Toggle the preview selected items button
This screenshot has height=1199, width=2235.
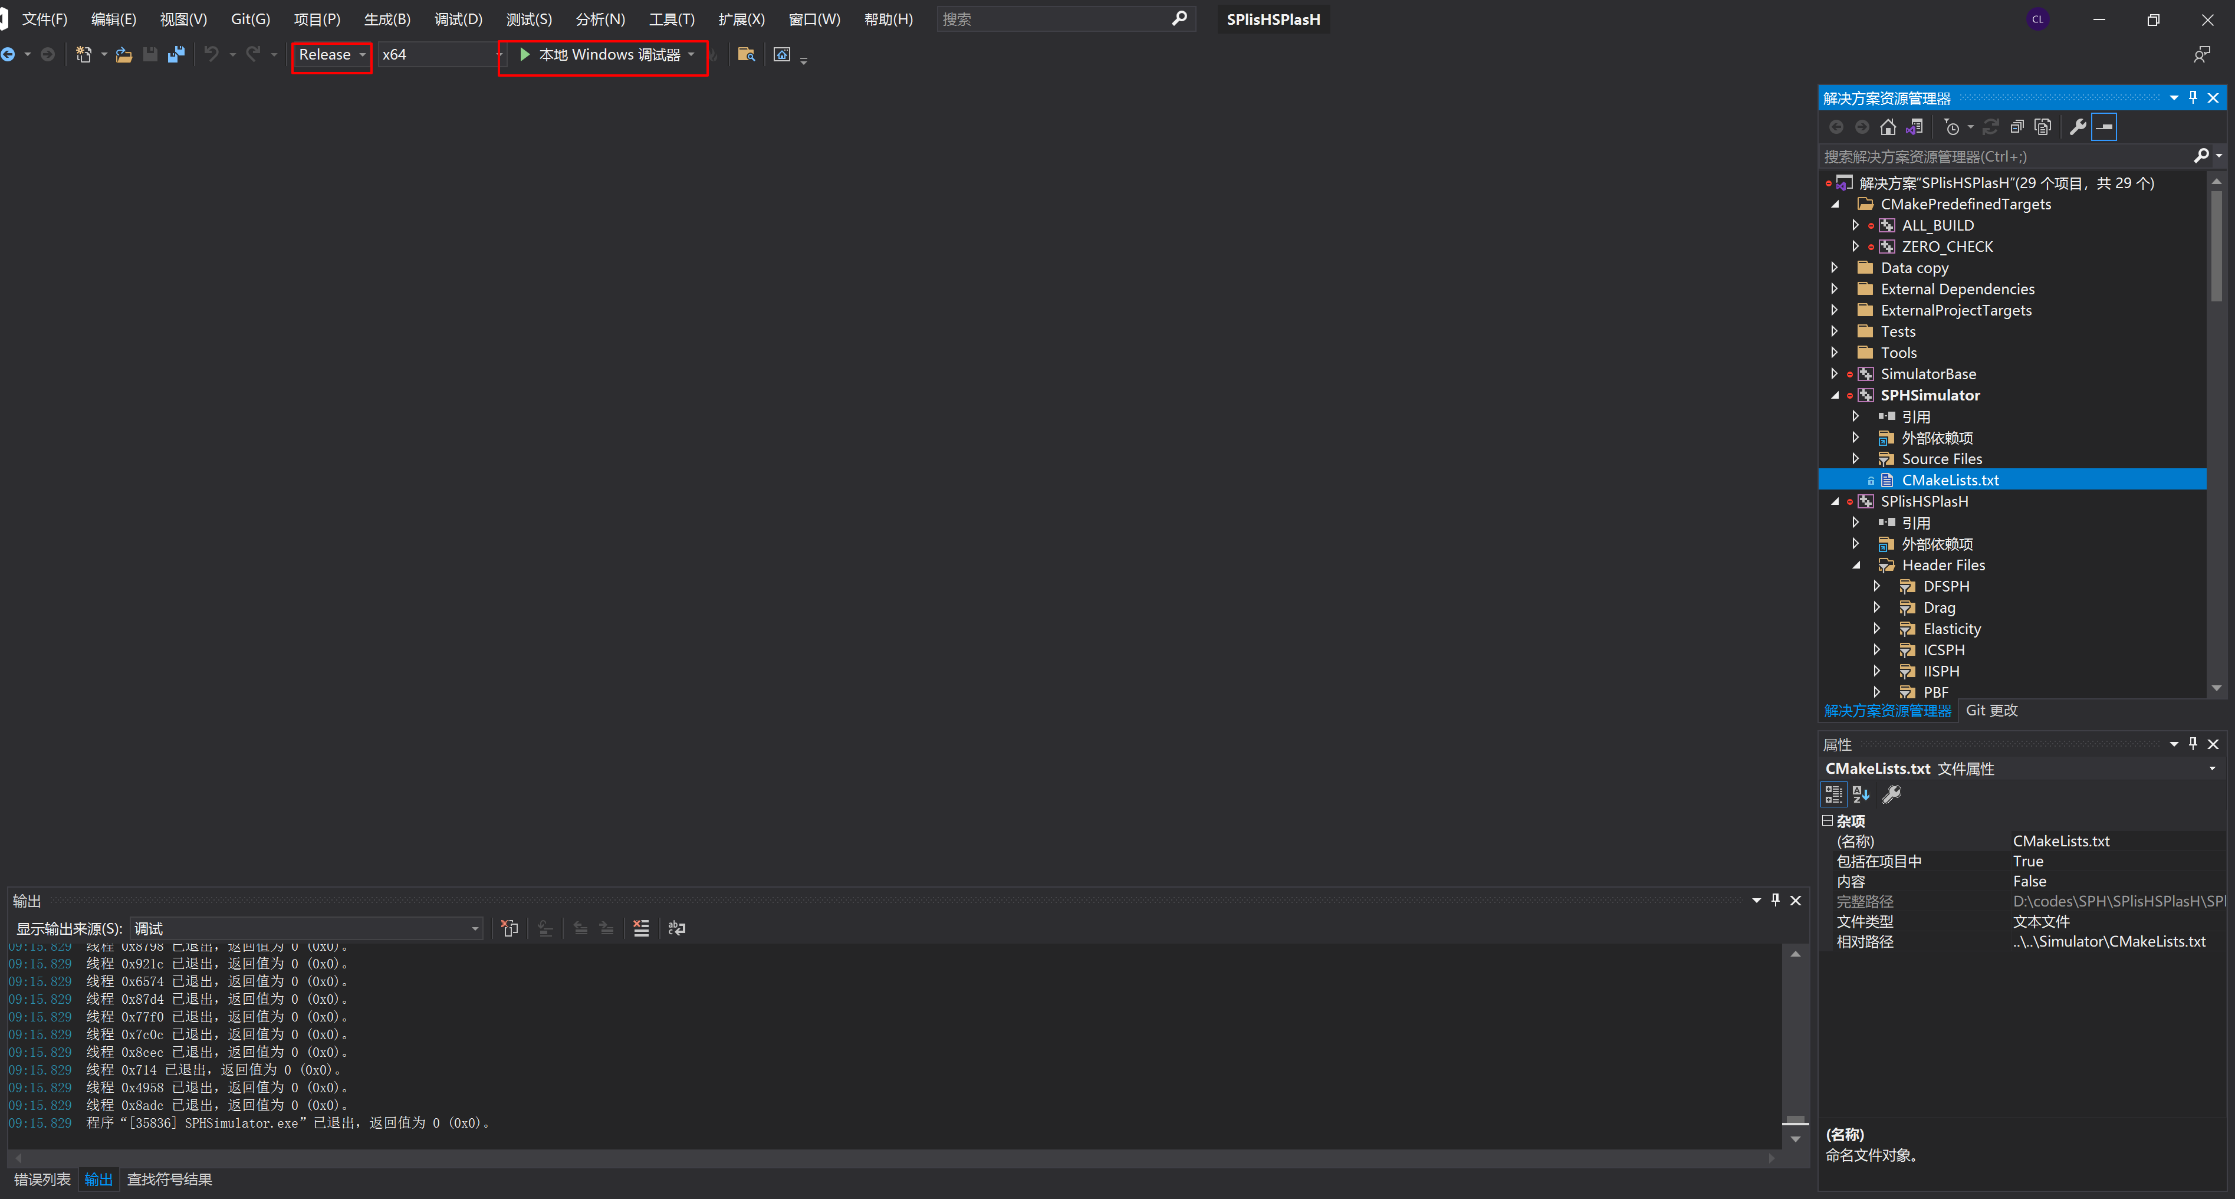(x=2104, y=127)
